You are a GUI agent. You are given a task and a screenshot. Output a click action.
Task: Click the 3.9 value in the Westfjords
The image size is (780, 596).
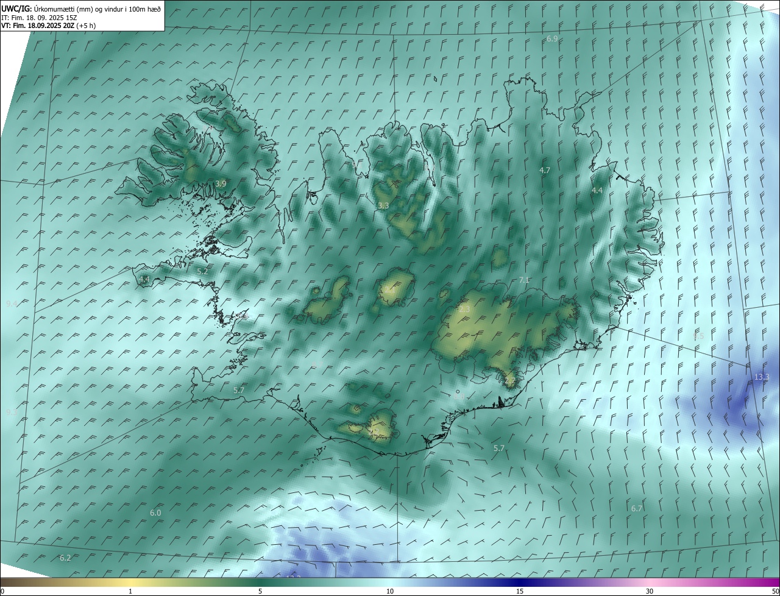pyautogui.click(x=221, y=183)
